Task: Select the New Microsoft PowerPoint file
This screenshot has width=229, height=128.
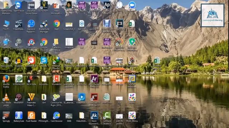Action: [57, 6]
